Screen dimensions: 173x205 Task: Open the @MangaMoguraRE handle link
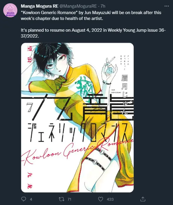point(78,6)
